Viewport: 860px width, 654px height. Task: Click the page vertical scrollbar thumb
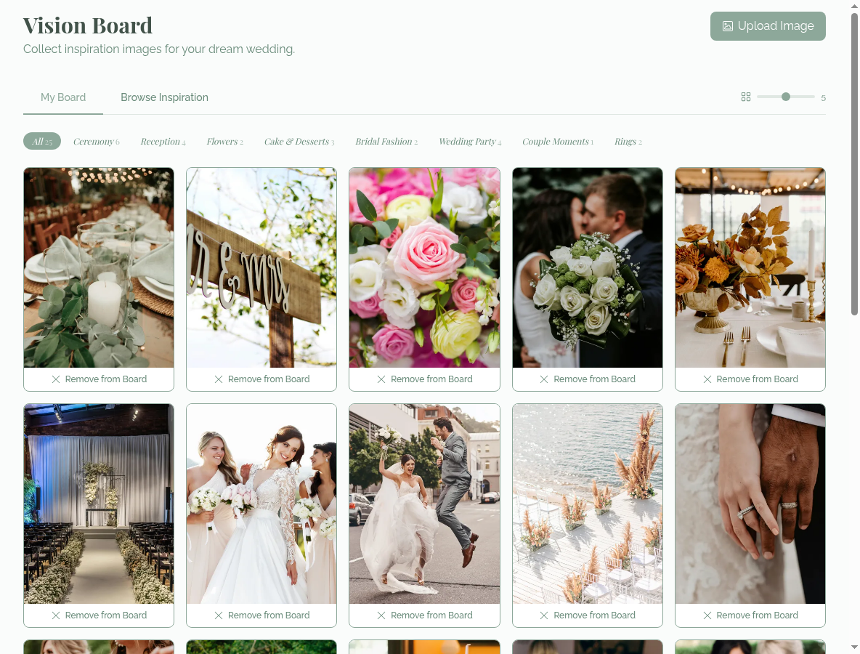[854, 163]
